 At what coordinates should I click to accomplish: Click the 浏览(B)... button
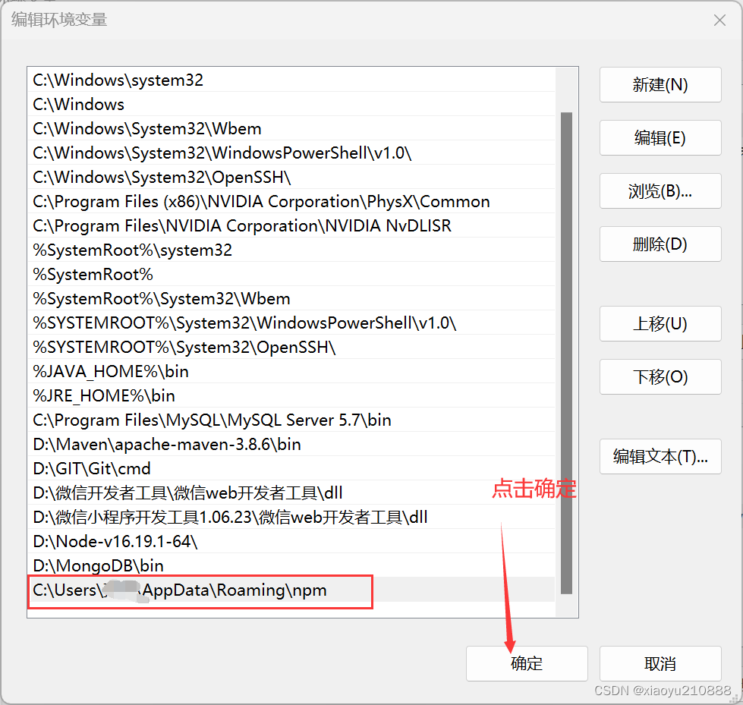tap(660, 190)
